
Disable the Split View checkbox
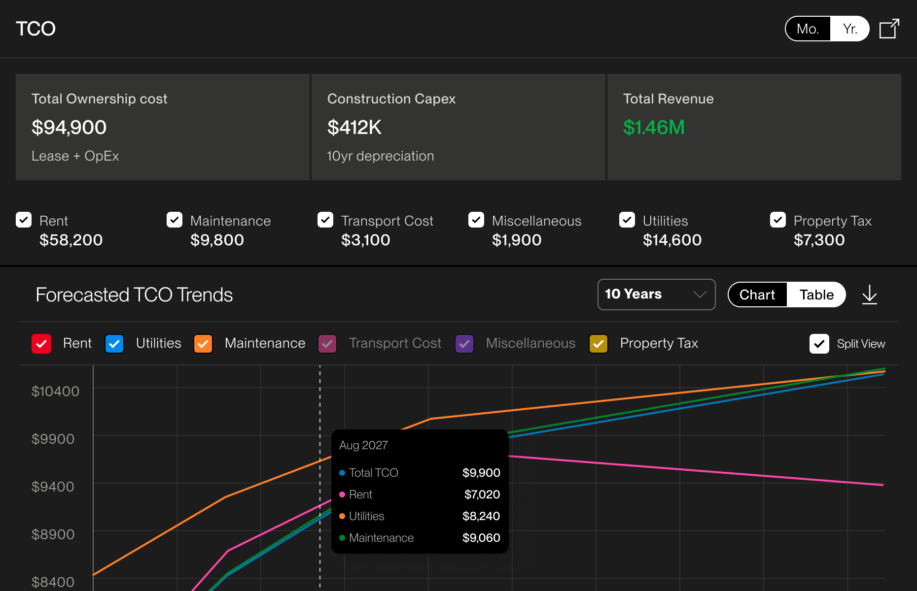coord(819,344)
